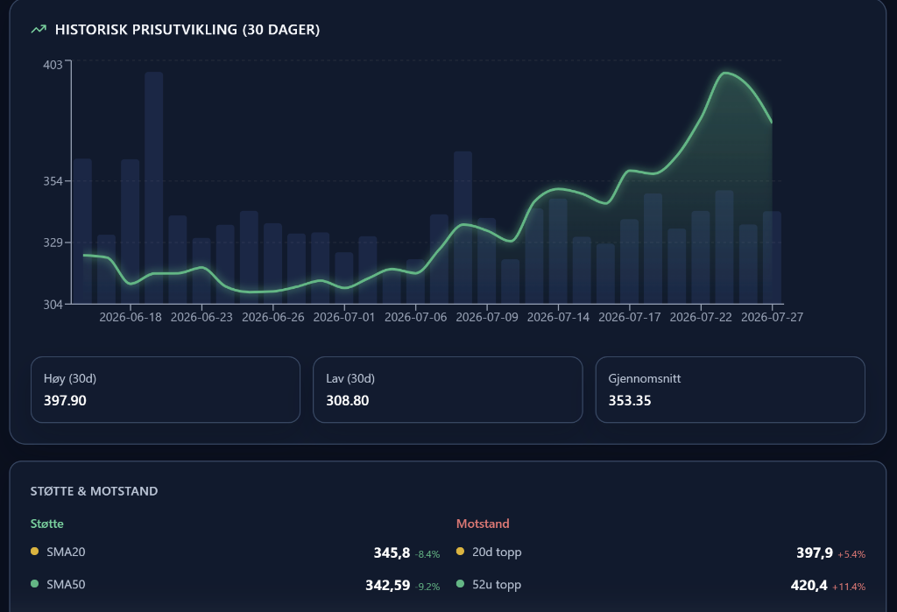Click the yellow dot beside SMA20
Image resolution: width=897 pixels, height=612 pixels.
(x=34, y=552)
